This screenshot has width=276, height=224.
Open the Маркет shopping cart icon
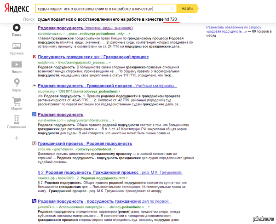pos(17,101)
